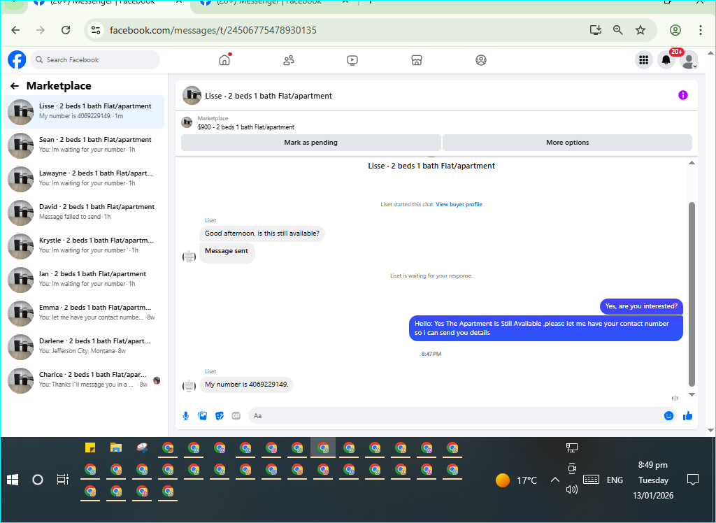Viewport: 716px width, 523px height.
Task: Click the install app icon in address bar
Action: point(596,30)
